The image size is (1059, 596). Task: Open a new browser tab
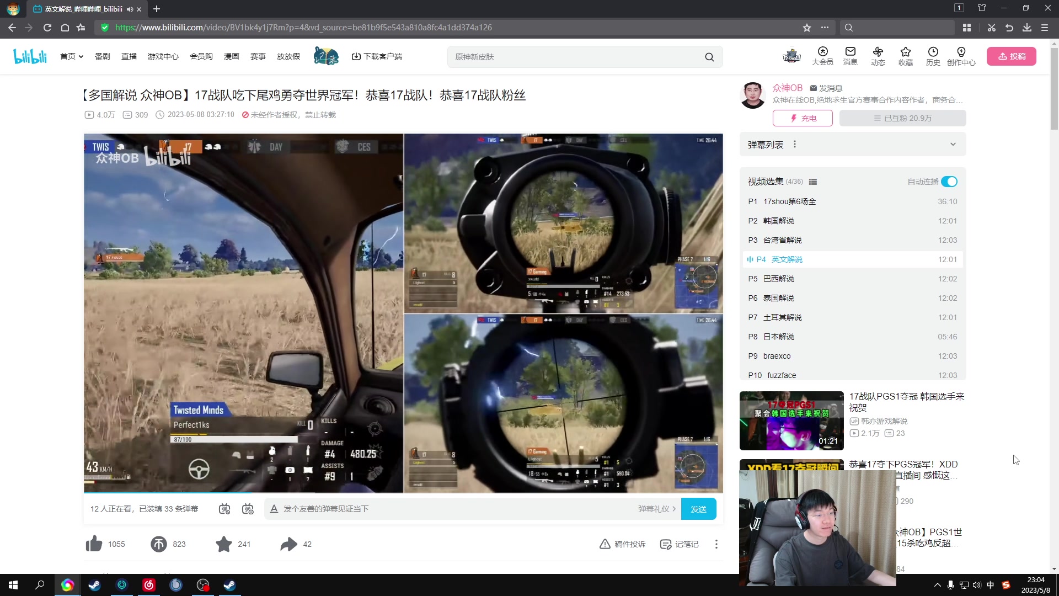[x=157, y=9]
